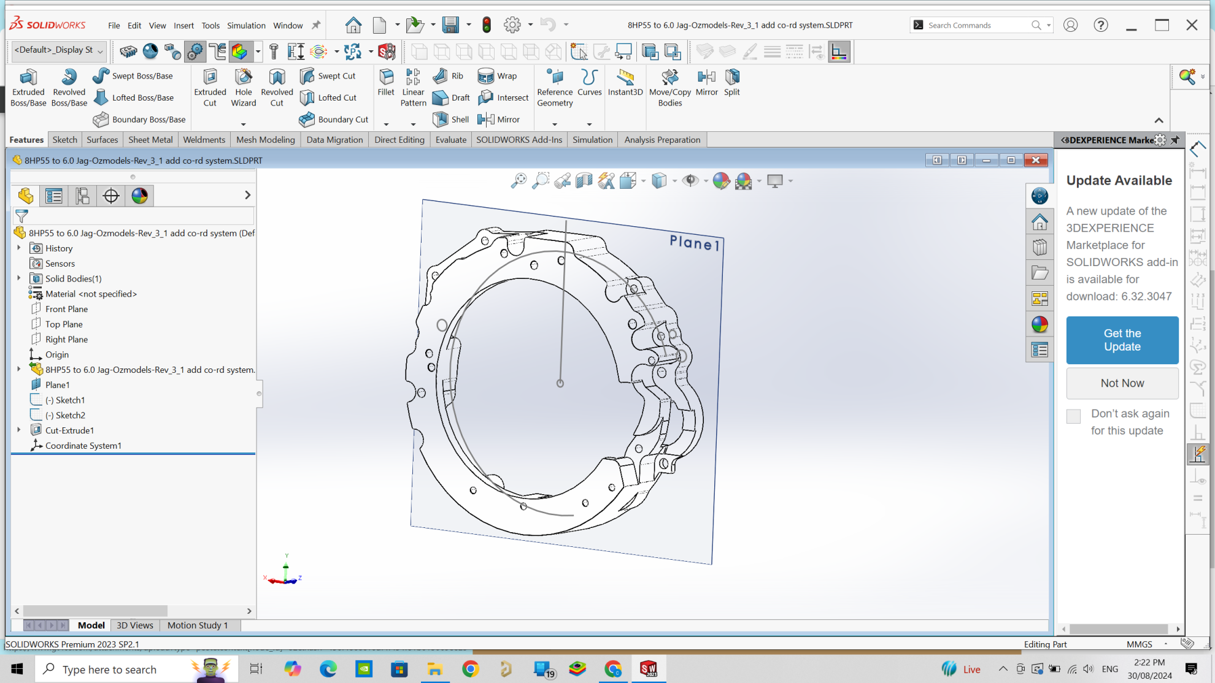1215x683 pixels.
Task: Open the Chrome icon on the taskbar
Action: pos(470,669)
